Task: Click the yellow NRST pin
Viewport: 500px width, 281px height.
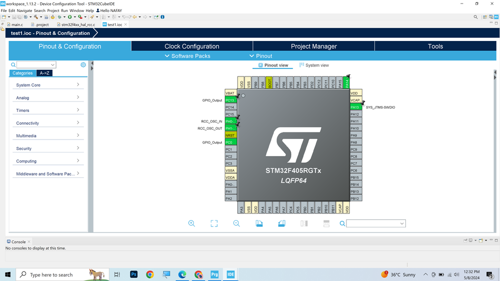Action: [231, 135]
